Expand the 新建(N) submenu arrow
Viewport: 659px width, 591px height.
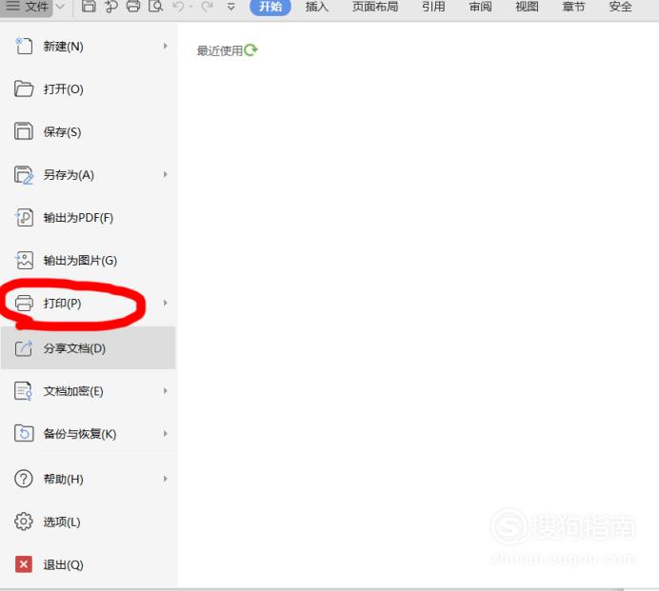[165, 46]
